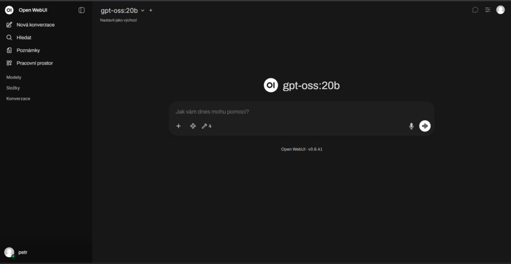Open the integrations icon in the message box
Image resolution: width=511 pixels, height=264 pixels.
(193, 126)
